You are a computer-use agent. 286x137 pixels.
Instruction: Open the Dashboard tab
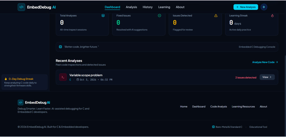(x=112, y=7)
